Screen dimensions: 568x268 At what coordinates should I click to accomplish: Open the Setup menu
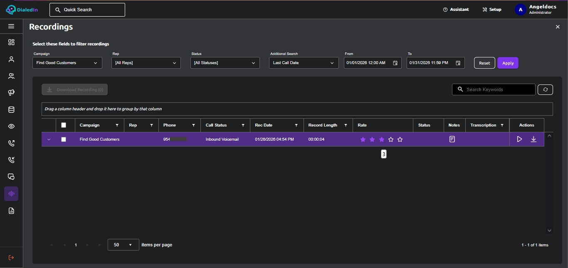coord(492,10)
